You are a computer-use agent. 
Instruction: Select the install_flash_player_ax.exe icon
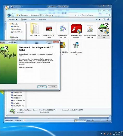[76, 29]
